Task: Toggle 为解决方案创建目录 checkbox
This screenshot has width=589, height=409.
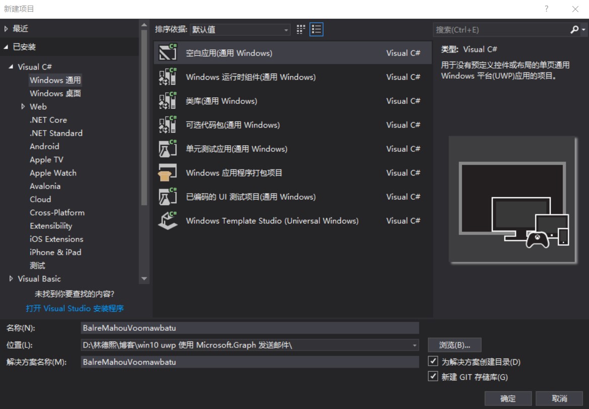Action: coord(433,361)
